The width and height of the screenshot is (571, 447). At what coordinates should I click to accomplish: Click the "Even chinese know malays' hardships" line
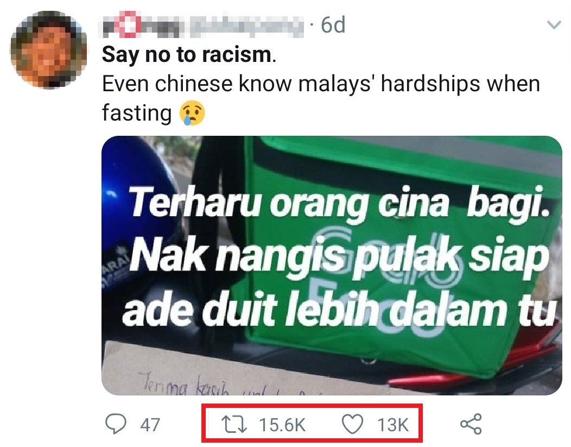tap(320, 84)
